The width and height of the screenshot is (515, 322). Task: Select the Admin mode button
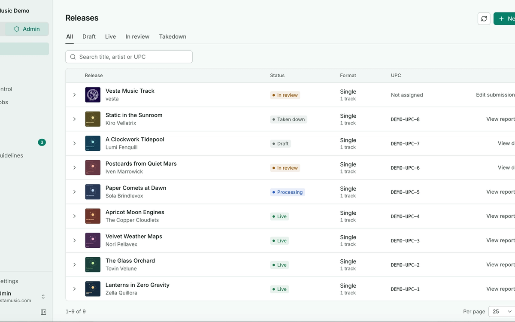click(27, 29)
